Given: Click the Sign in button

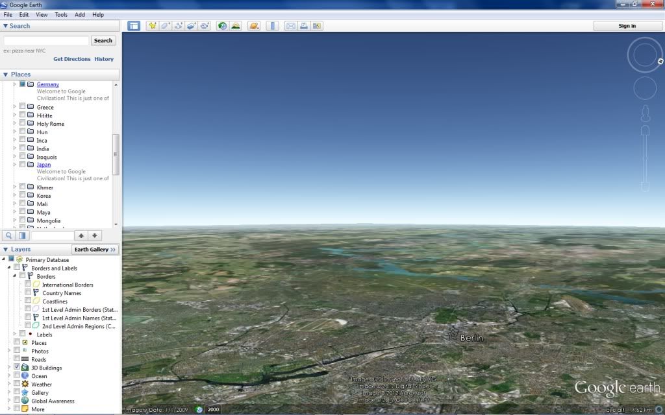Looking at the screenshot, I should tap(627, 26).
